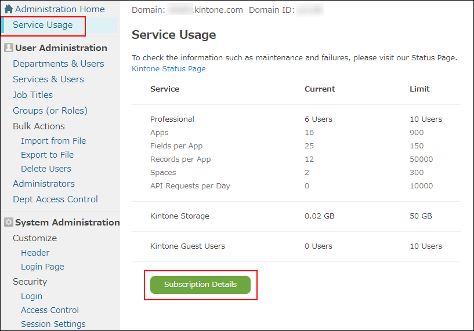This screenshot has width=474, height=331.
Task: Open Access Control under Security
Action: point(50,310)
